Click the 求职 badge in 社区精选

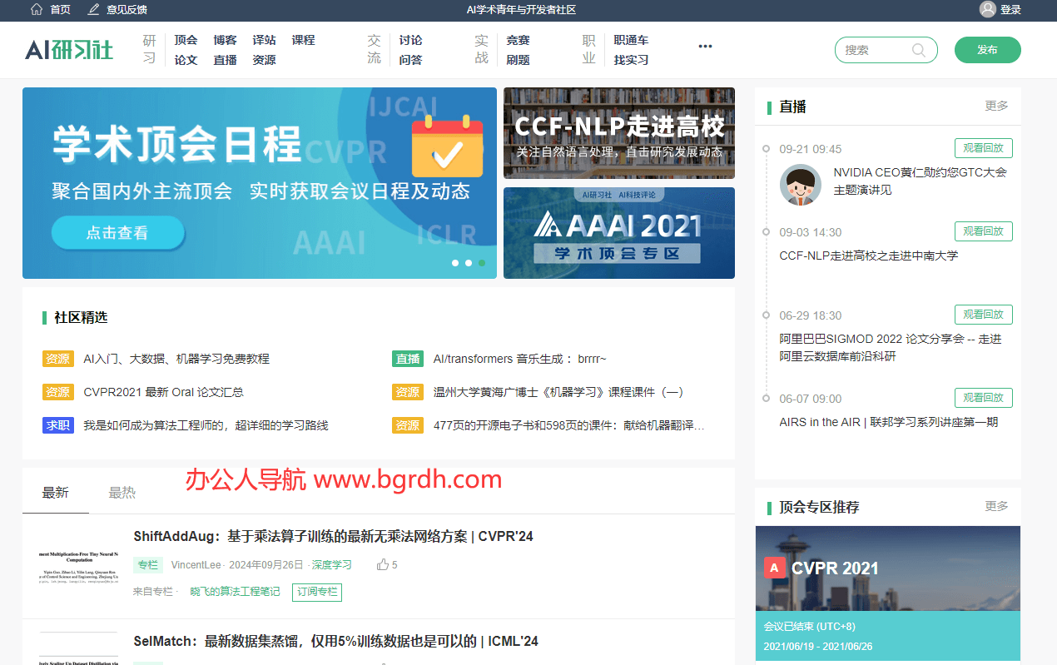[57, 425]
